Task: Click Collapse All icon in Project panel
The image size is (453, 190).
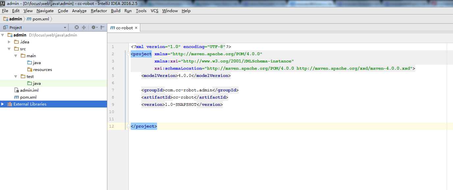Action: [84, 28]
